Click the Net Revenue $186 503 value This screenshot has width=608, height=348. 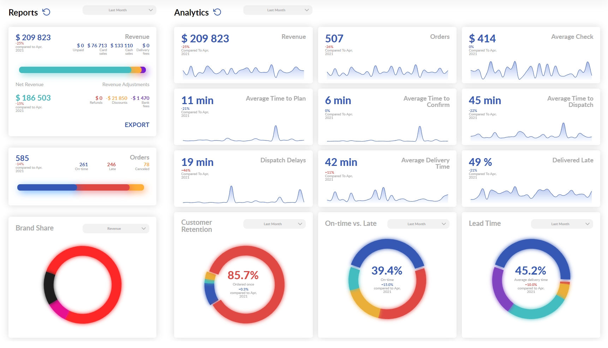pyautogui.click(x=33, y=98)
